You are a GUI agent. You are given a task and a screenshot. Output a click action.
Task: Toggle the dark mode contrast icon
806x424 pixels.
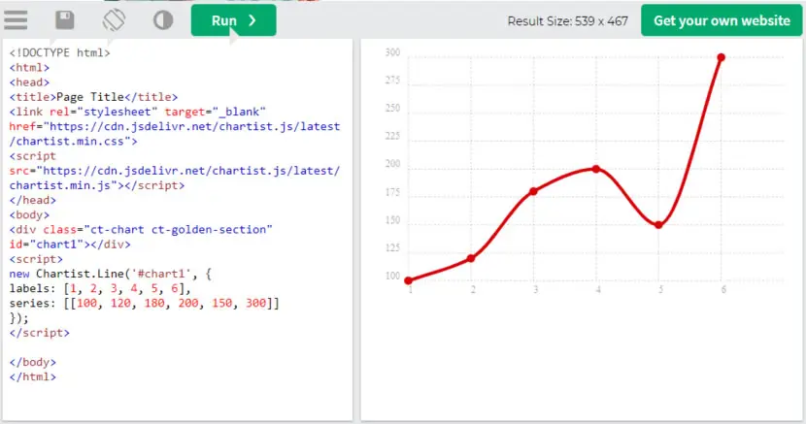click(x=163, y=20)
